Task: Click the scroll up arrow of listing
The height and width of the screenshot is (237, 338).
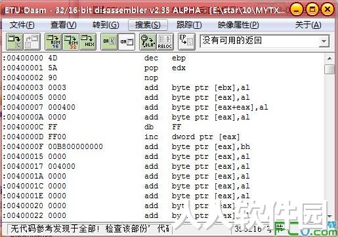Action: 329,58
